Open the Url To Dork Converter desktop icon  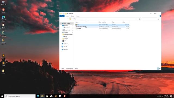3,34
